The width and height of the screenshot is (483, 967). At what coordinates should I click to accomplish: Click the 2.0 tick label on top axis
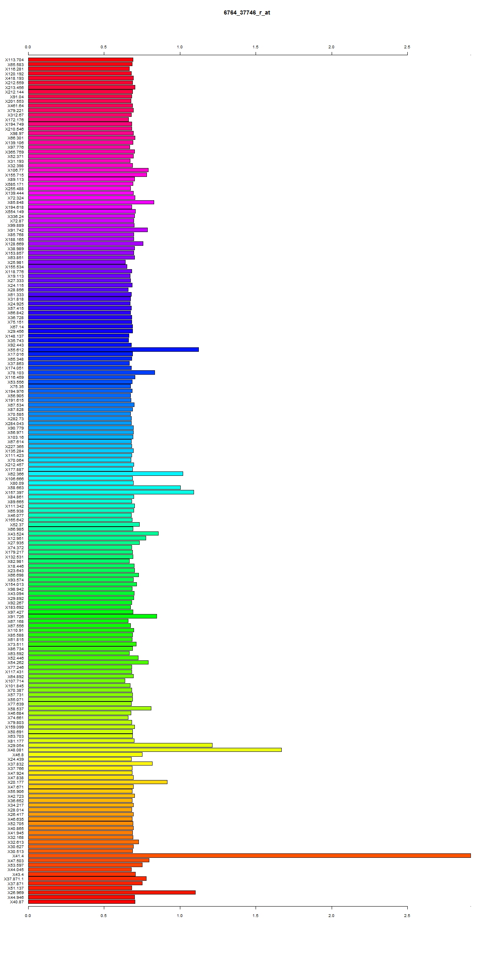click(331, 47)
